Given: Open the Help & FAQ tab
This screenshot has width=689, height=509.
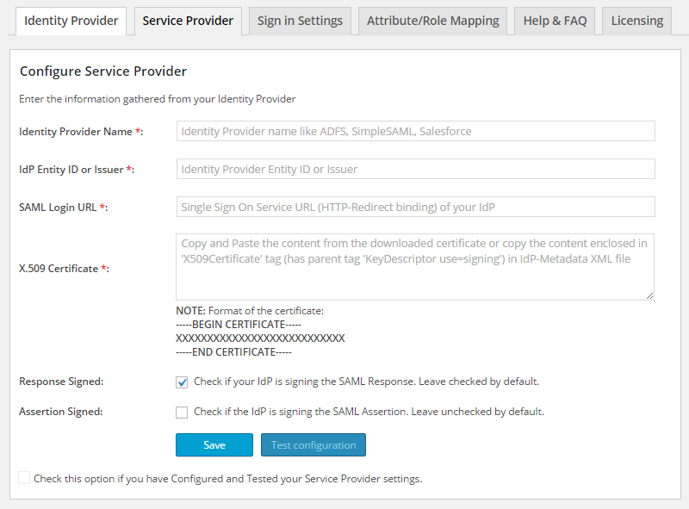Looking at the screenshot, I should (x=555, y=21).
